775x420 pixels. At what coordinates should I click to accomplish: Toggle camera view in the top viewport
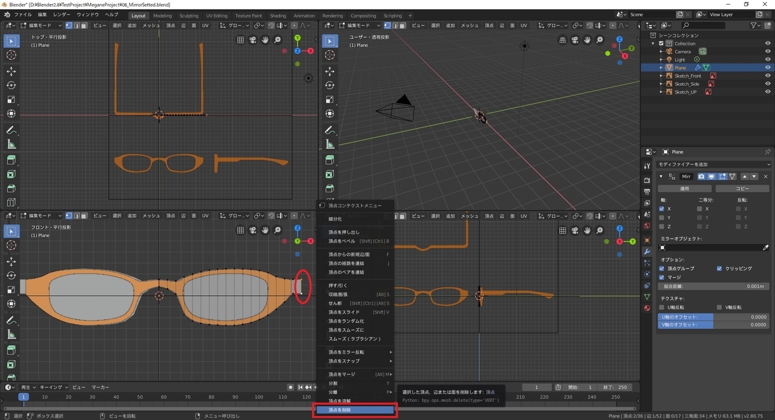pos(253,39)
